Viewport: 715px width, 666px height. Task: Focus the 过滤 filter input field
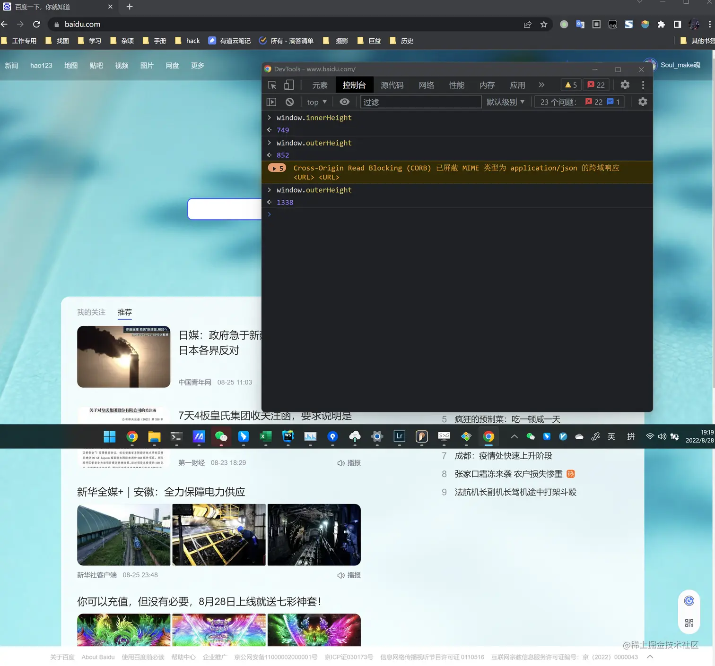pos(421,102)
